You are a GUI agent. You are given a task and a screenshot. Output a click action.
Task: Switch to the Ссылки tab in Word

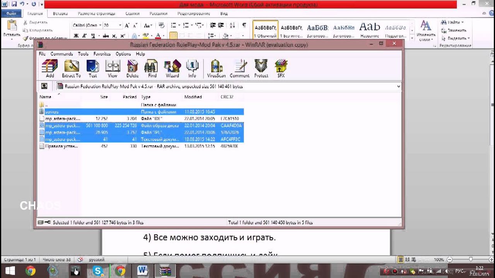(x=133, y=14)
